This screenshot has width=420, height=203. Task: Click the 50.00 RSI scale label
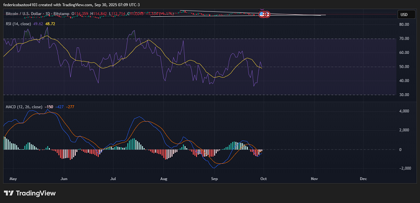(x=404, y=67)
